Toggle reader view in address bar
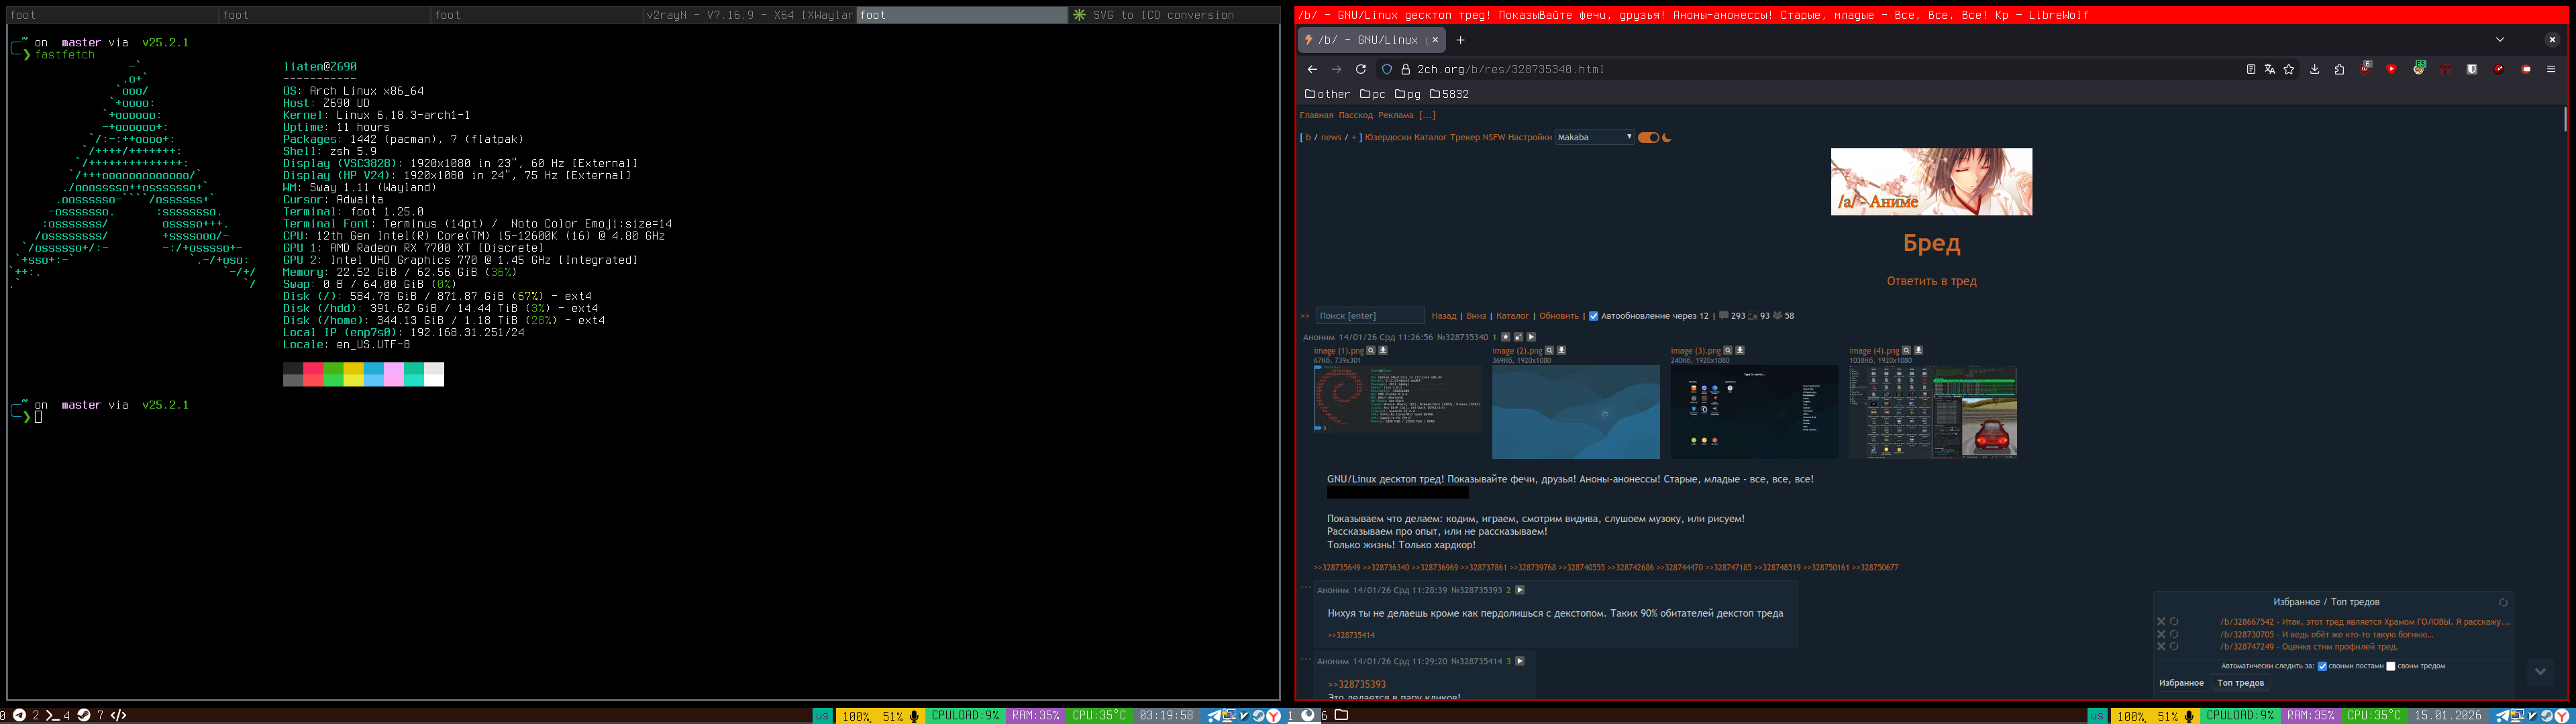Screen dimensions: 2576x724 pos(2251,69)
